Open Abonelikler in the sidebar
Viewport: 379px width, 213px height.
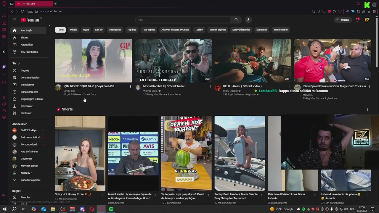[28, 45]
